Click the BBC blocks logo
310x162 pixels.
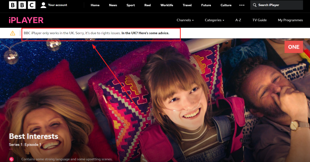click(22, 5)
